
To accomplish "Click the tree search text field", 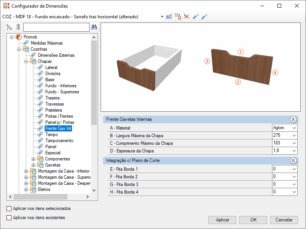I will coord(56,27).
